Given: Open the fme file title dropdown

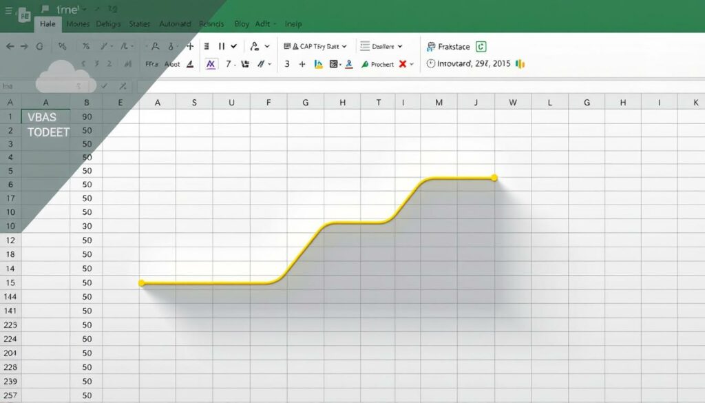Looking at the screenshot, I should coord(84,9).
